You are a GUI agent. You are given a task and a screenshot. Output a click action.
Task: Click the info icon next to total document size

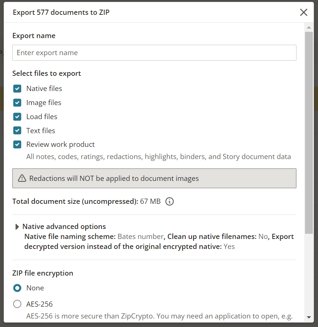click(x=169, y=202)
